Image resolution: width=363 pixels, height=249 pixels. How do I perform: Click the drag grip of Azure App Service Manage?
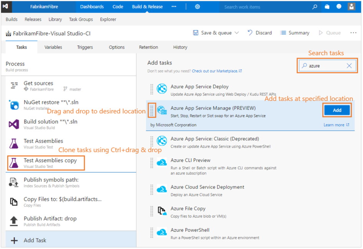[x=152, y=110]
